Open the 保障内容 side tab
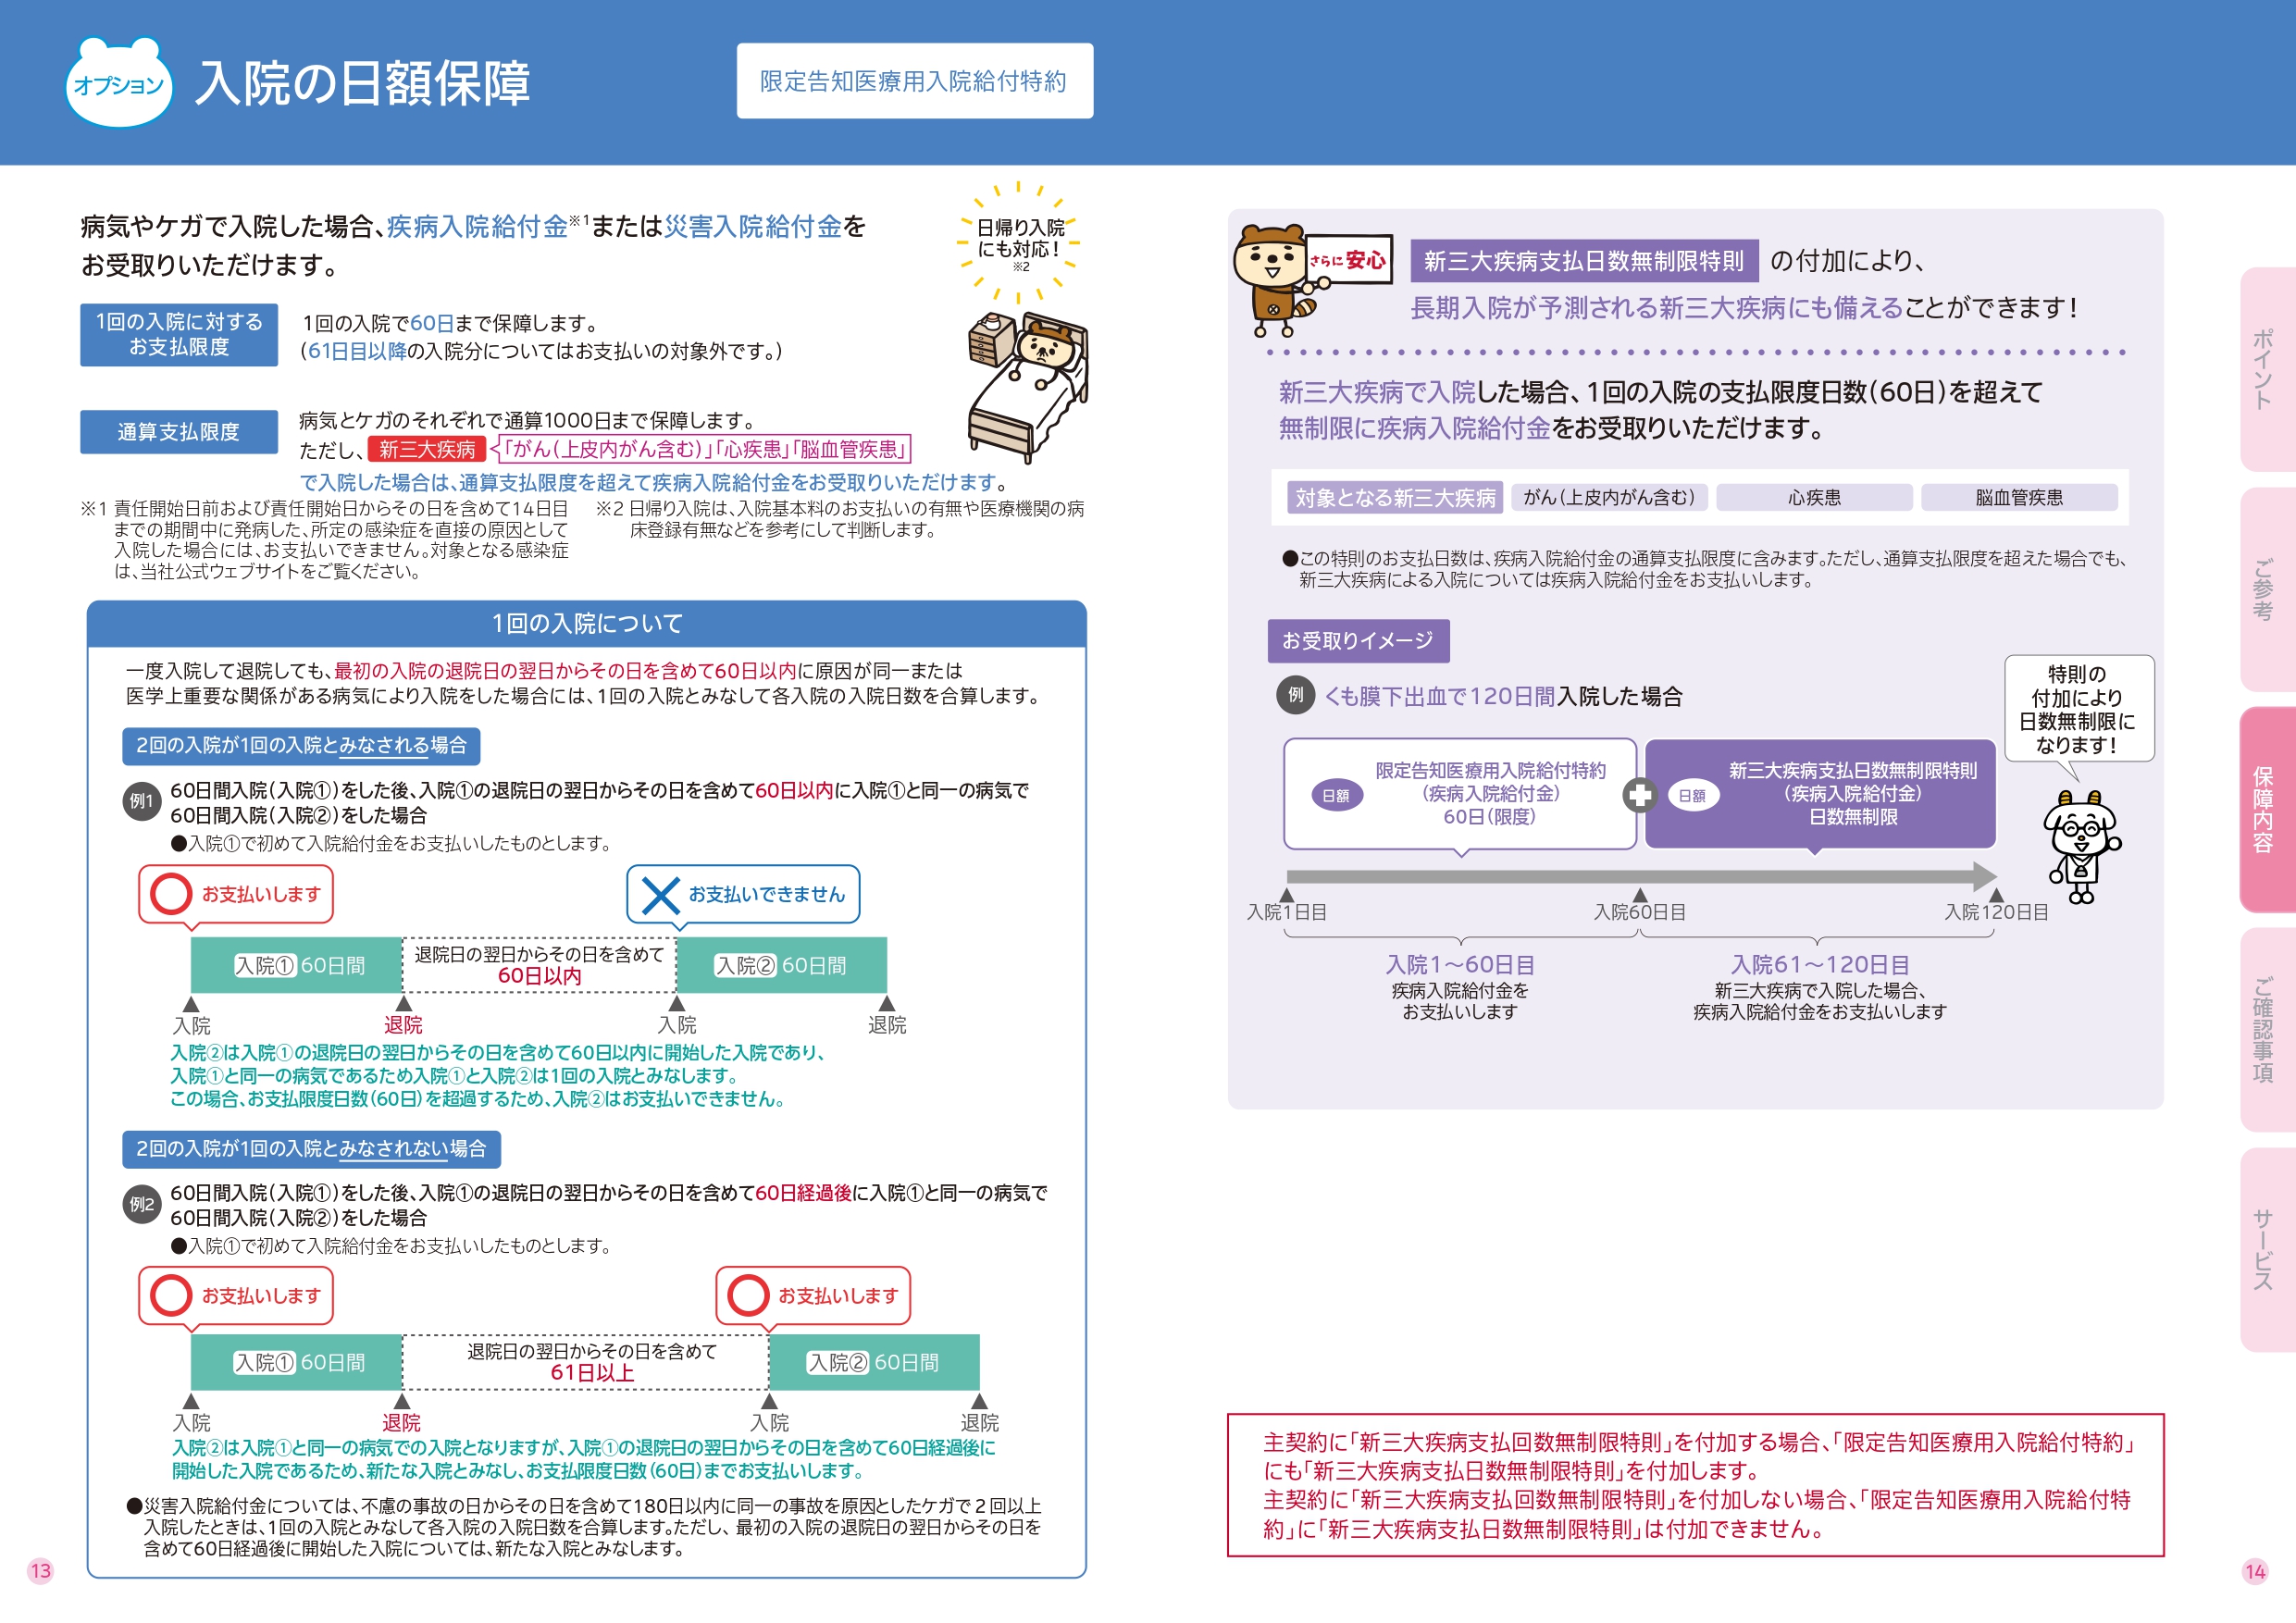Viewport: 2296px width, 1623px height. click(x=2263, y=809)
